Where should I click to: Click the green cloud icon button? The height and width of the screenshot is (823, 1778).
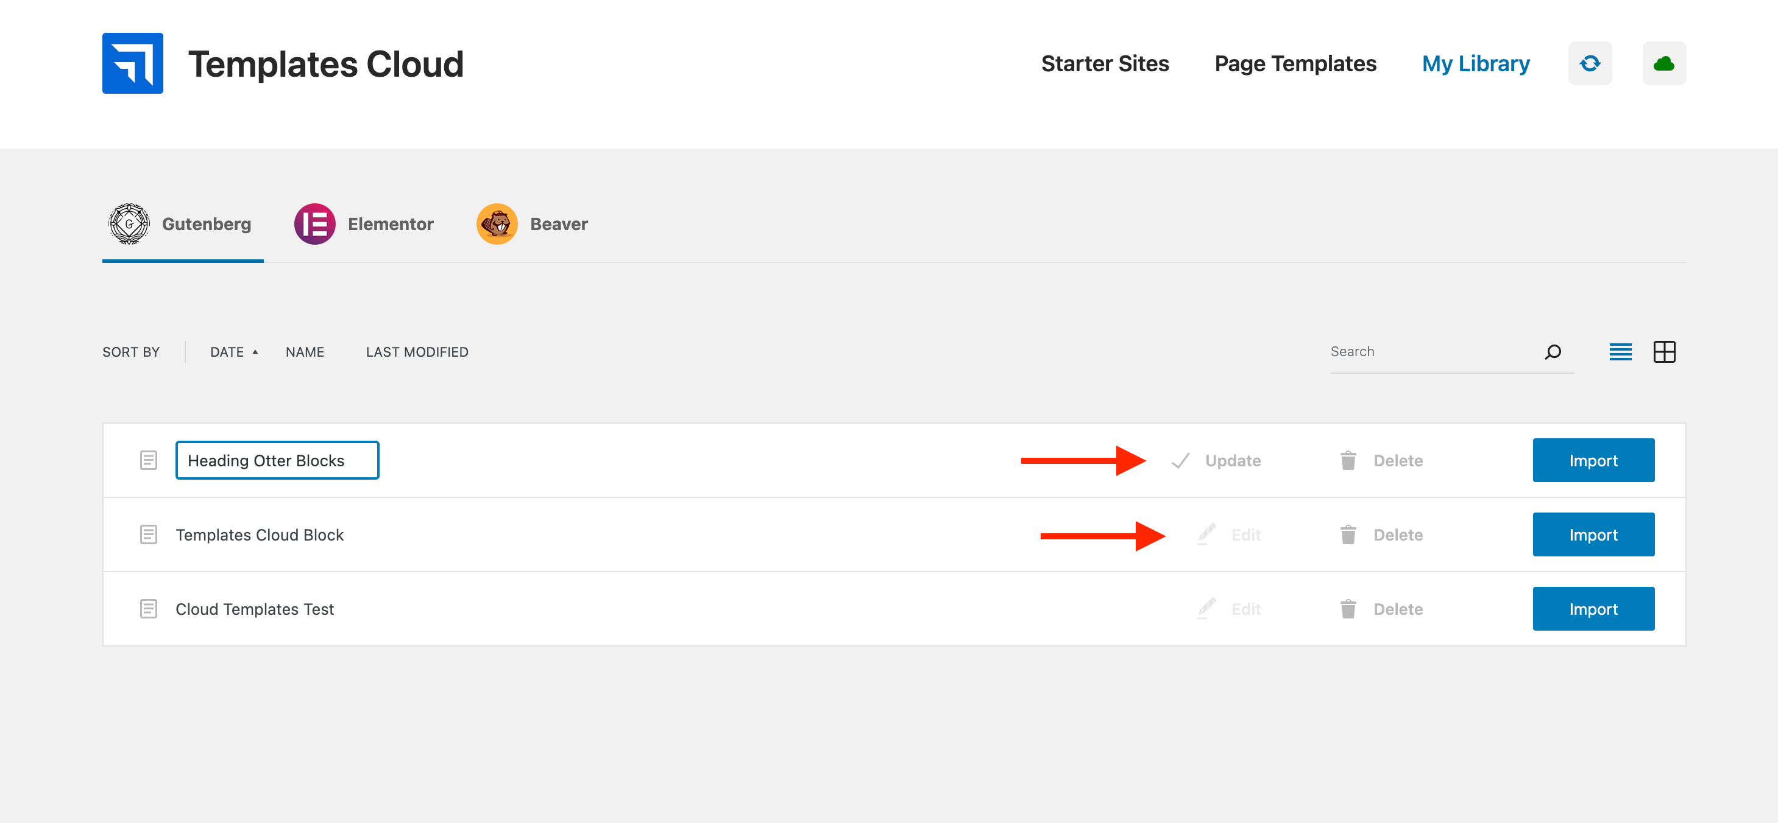tap(1663, 63)
